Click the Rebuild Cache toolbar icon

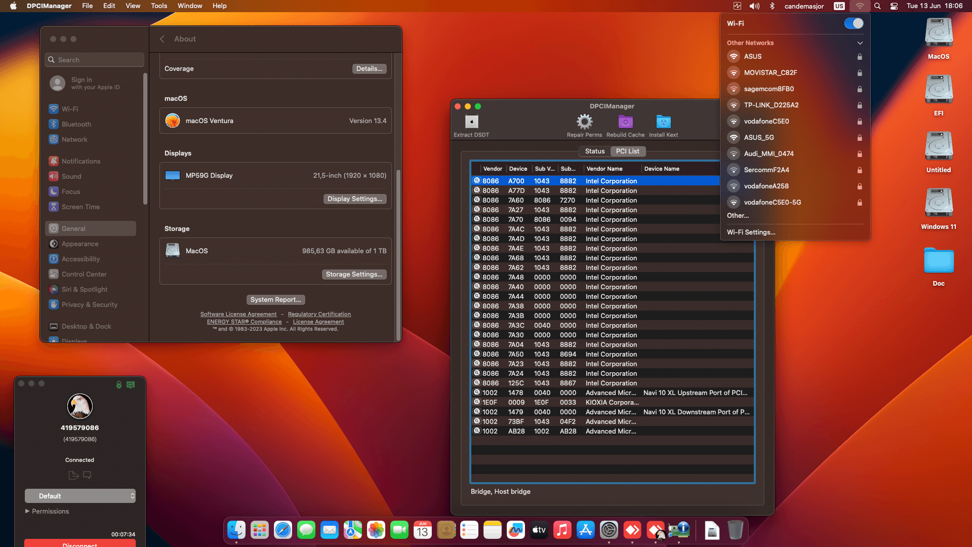point(625,122)
